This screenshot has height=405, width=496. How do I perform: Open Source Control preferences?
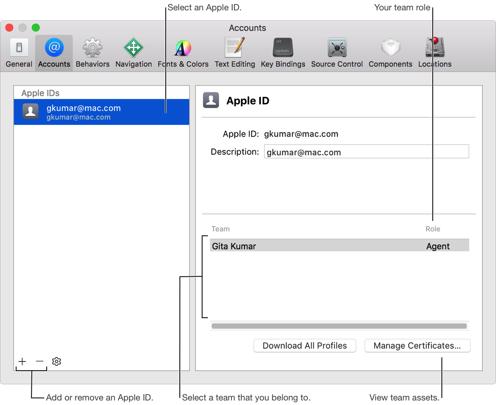coord(337,53)
